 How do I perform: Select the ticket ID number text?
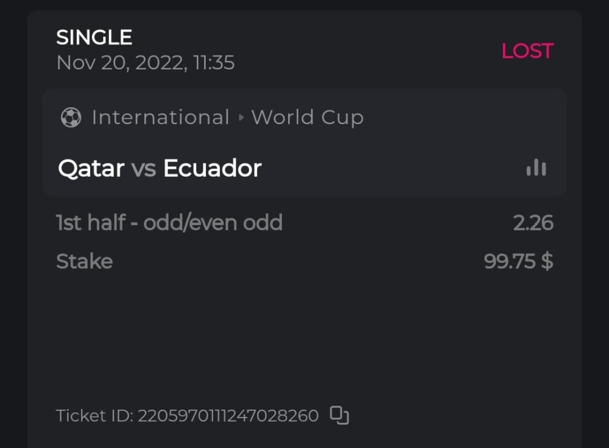tap(228, 416)
